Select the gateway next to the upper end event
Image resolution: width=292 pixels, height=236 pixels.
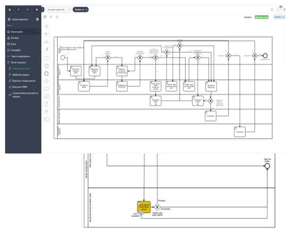pos(255,56)
